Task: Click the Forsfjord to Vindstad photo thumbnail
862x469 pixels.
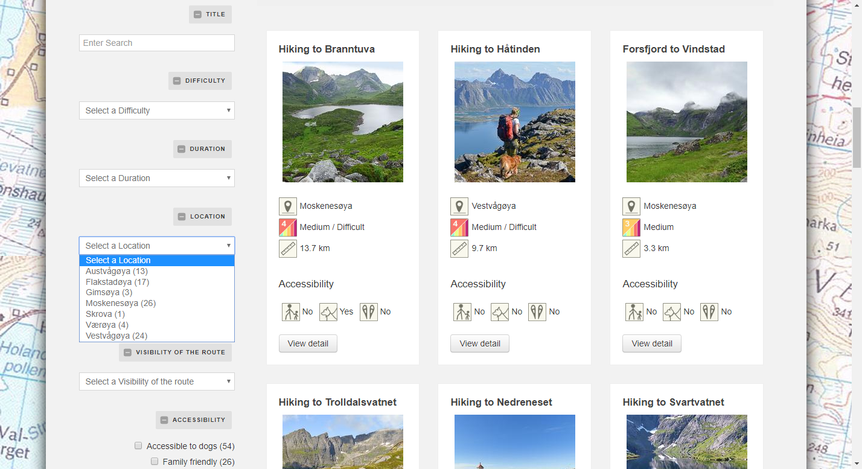Action: (687, 122)
